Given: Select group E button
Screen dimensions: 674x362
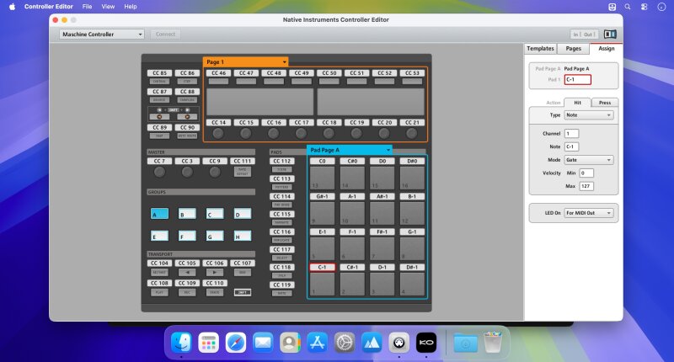Looking at the screenshot, I should pos(159,236).
